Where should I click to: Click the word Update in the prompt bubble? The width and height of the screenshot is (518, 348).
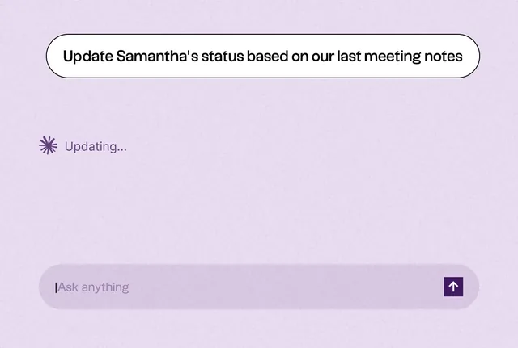coord(88,57)
